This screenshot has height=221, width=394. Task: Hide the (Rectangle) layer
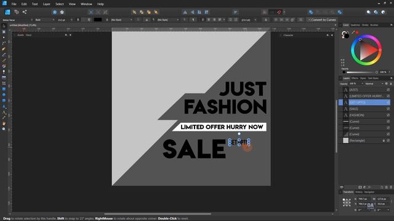(388, 141)
